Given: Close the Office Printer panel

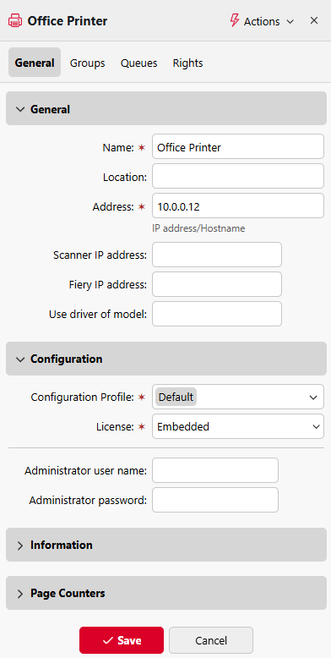Looking at the screenshot, I should click(x=314, y=20).
